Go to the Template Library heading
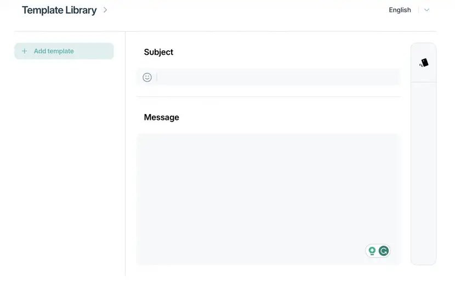This screenshot has height=281, width=455. coord(59,10)
